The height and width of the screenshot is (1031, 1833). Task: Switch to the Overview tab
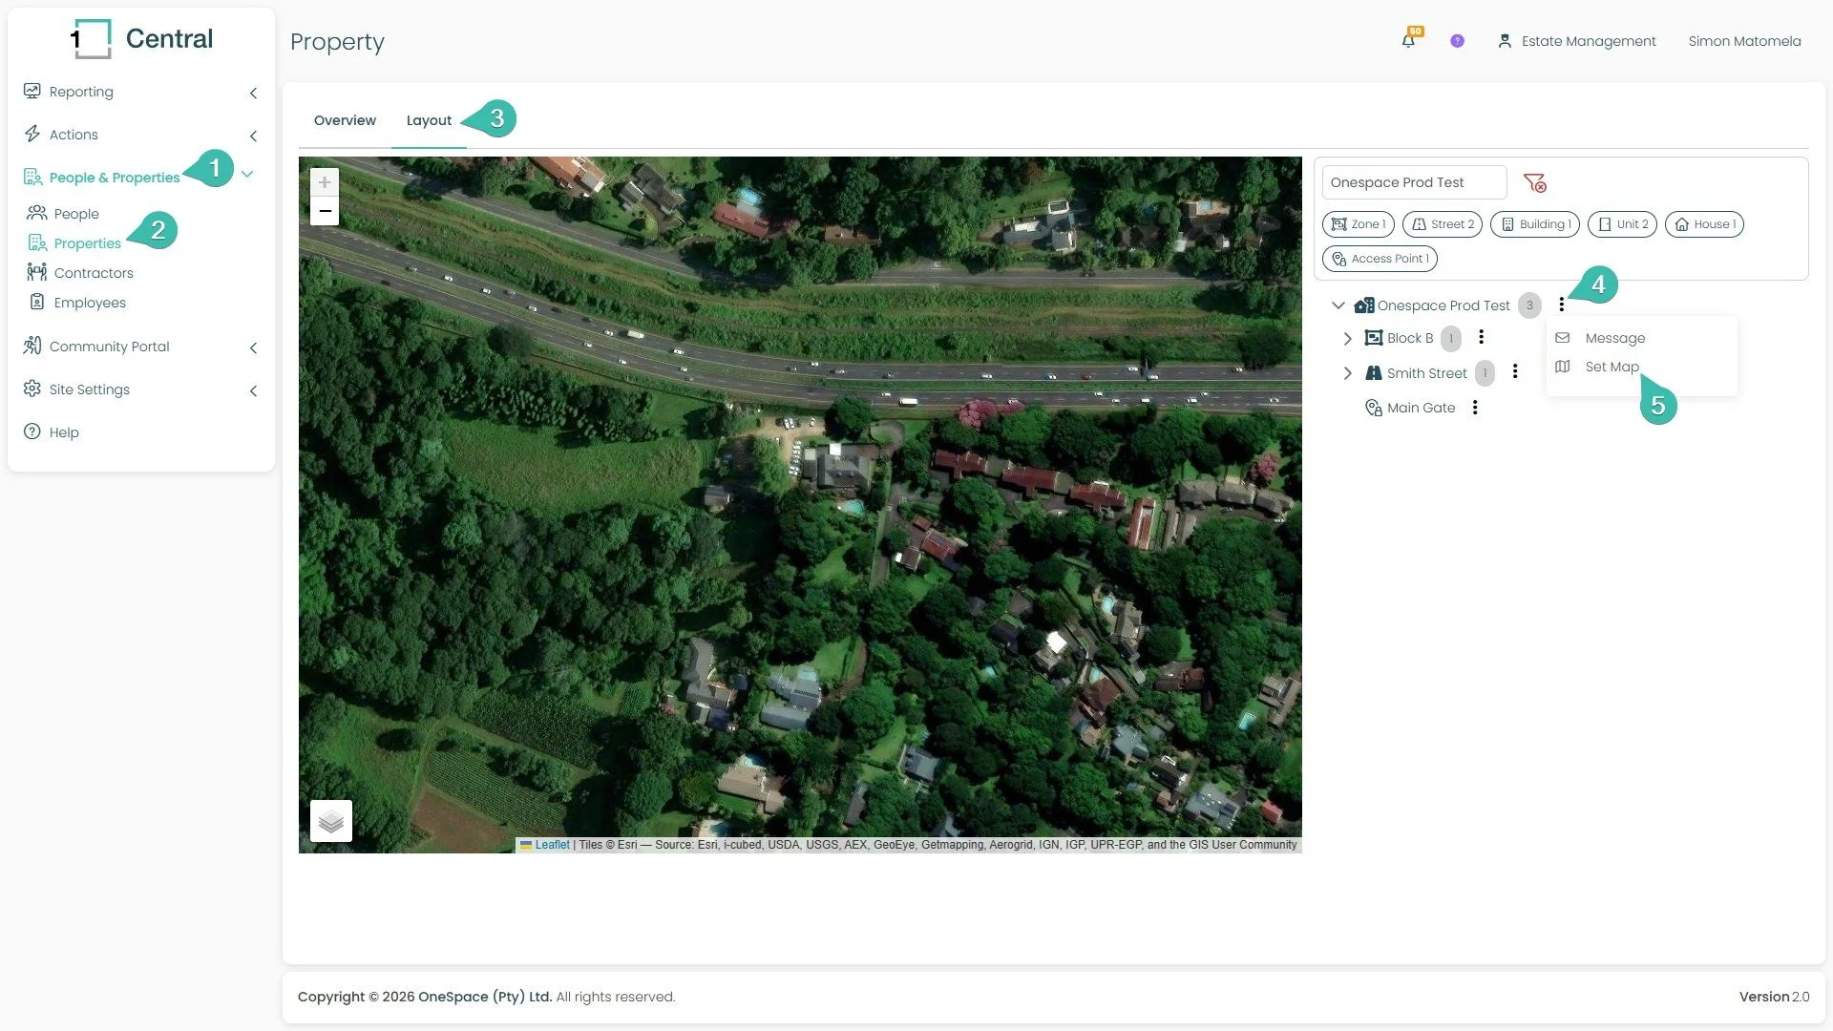(345, 120)
